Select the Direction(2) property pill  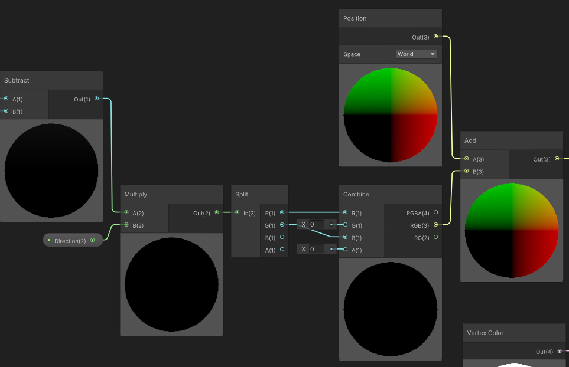tap(73, 241)
